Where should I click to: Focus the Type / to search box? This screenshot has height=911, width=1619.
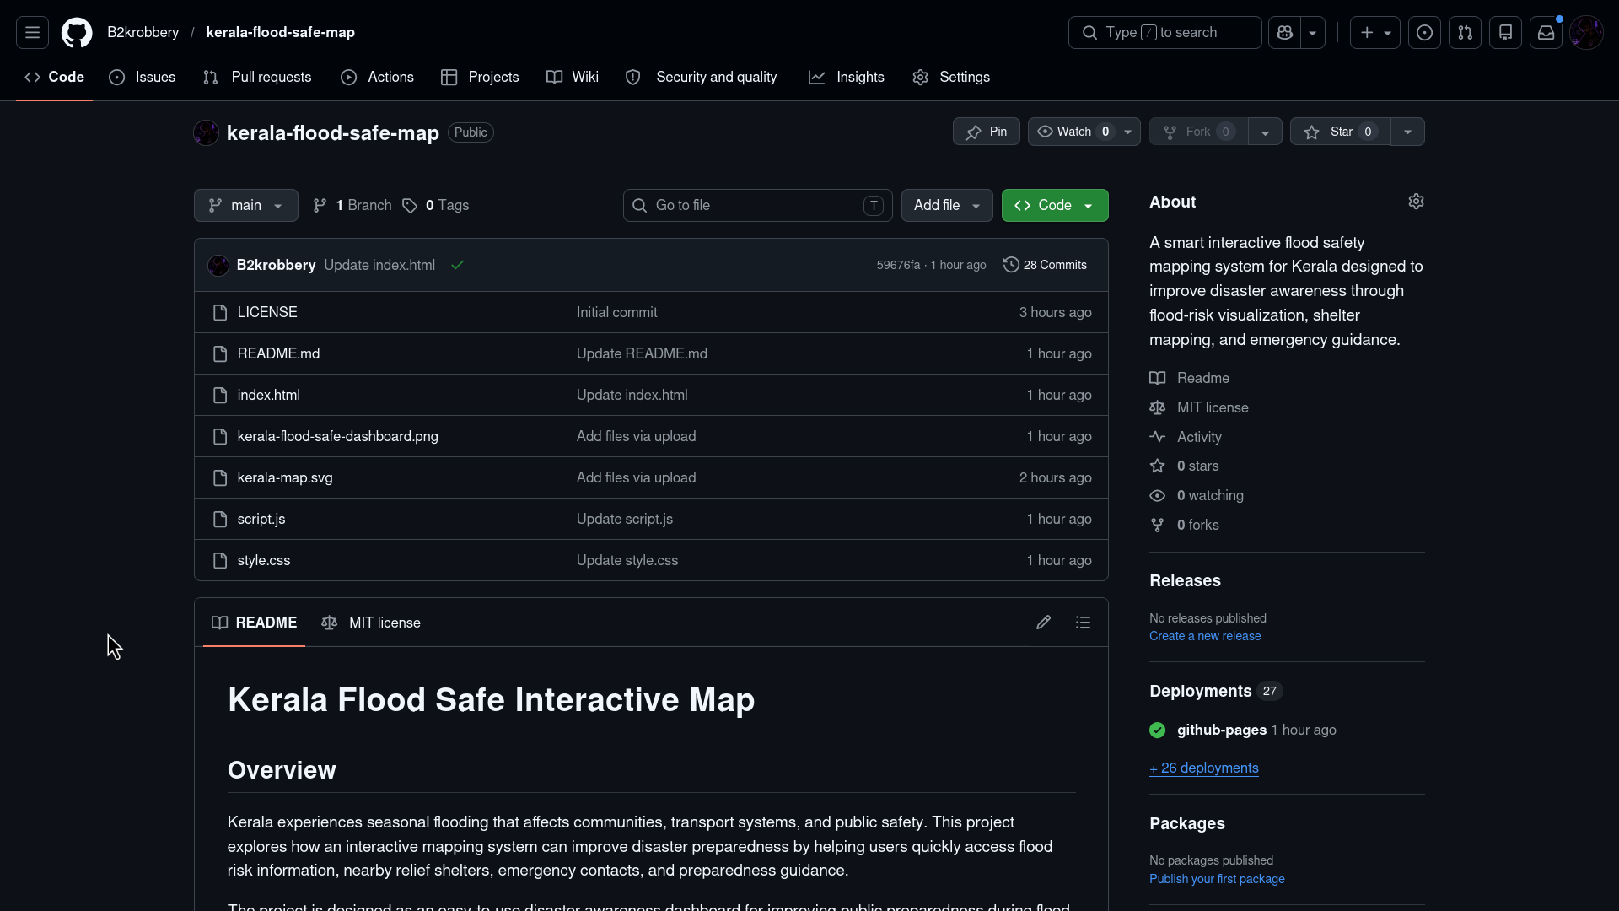(x=1164, y=32)
